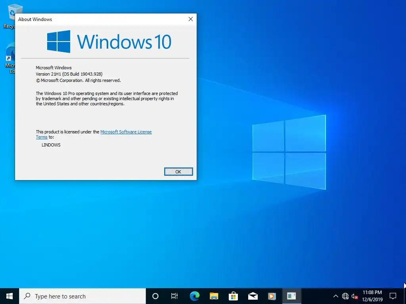Image resolution: width=406 pixels, height=304 pixels.
Task: Click the muted volume tray icon
Action: 354,296
